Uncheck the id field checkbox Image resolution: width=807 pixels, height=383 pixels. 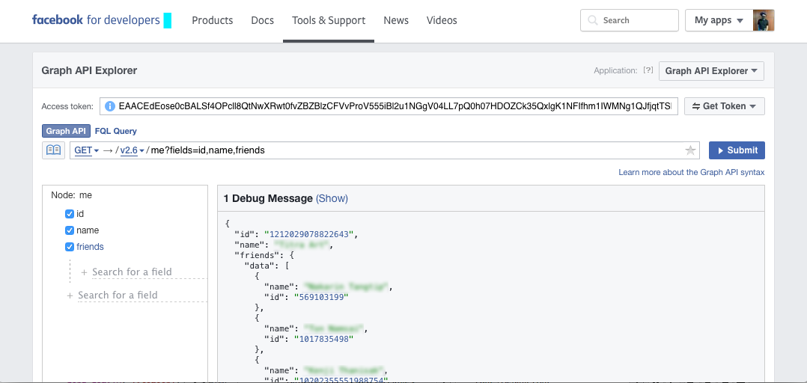70,214
